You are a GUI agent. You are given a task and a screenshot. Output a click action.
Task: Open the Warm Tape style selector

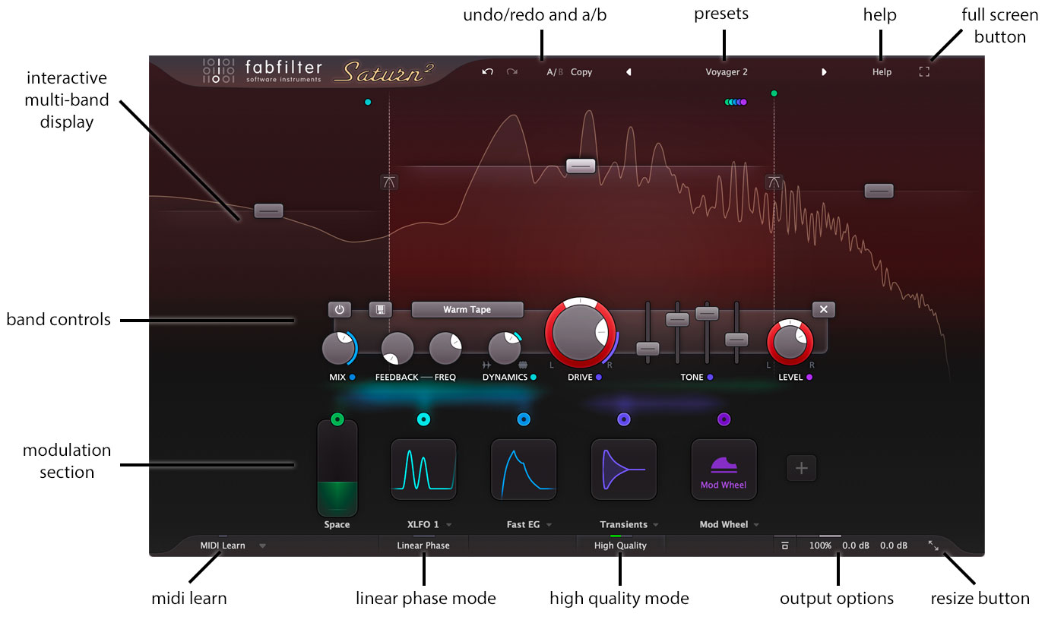pyautogui.click(x=467, y=309)
